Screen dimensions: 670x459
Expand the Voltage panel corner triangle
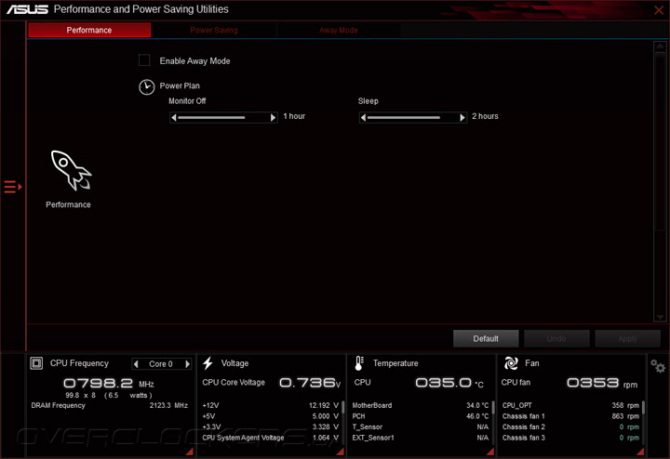341,452
